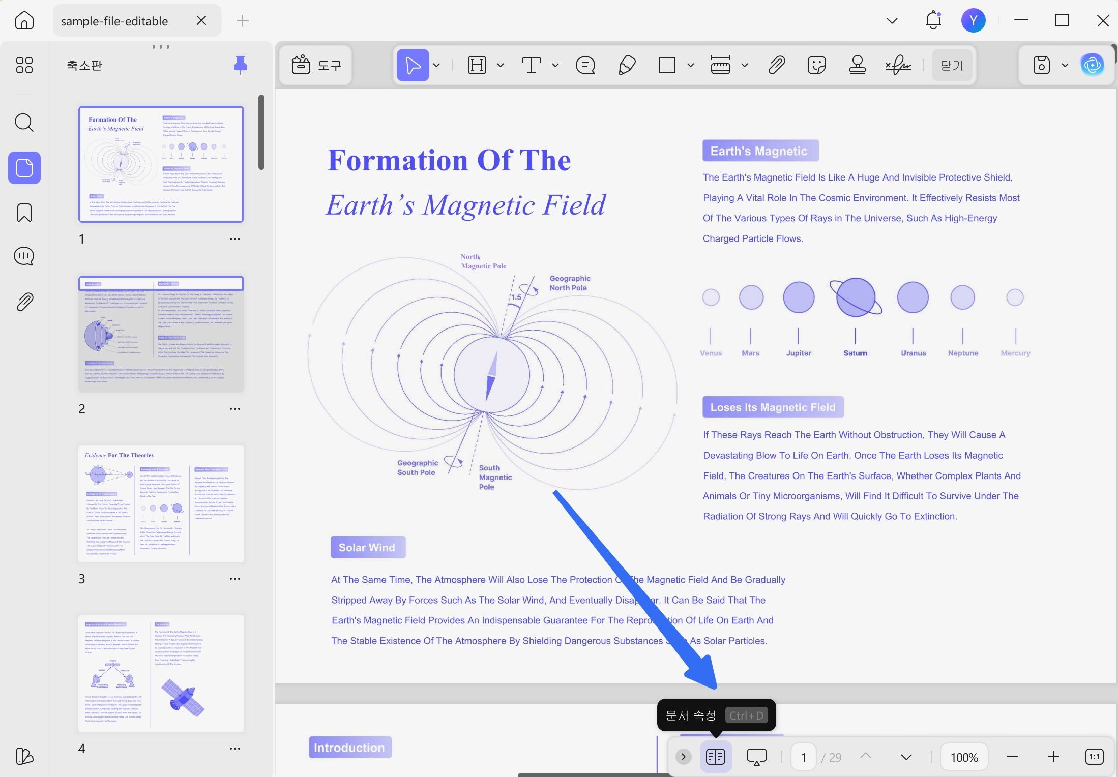Click the 1:1 actual size button
Screen dimensions: 1118x777
tap(1095, 757)
